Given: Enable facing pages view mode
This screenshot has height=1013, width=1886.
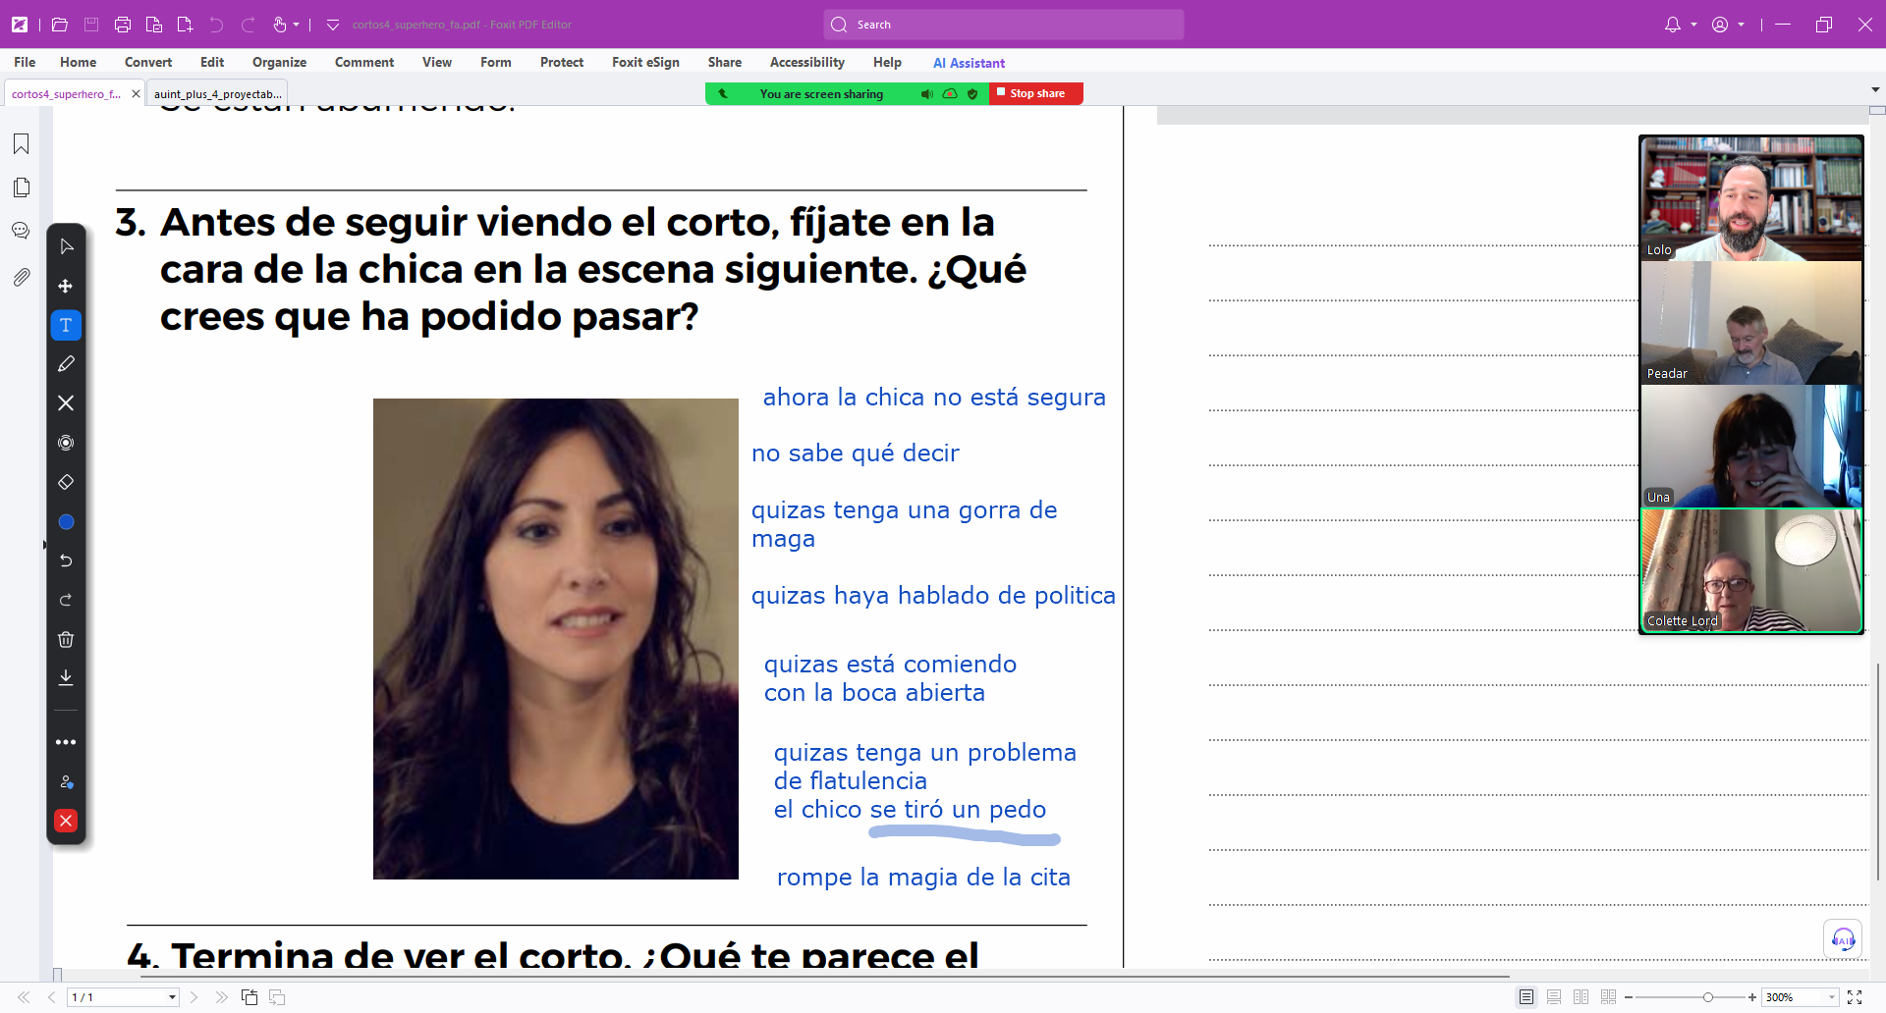Looking at the screenshot, I should tap(1581, 997).
